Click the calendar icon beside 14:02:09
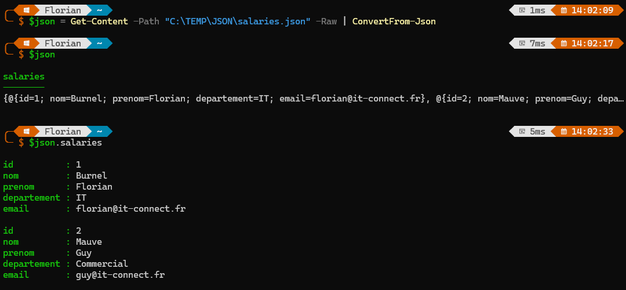 point(563,10)
